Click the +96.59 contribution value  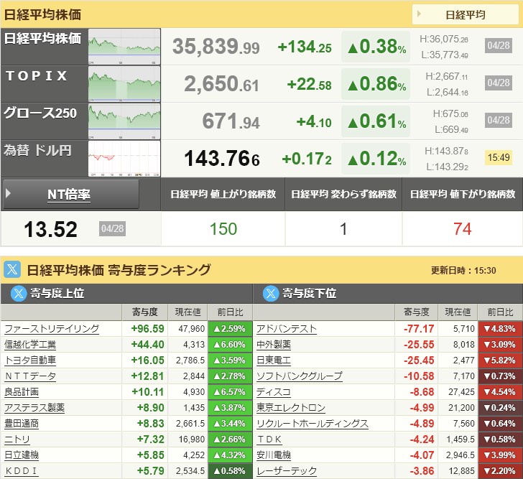(x=148, y=329)
